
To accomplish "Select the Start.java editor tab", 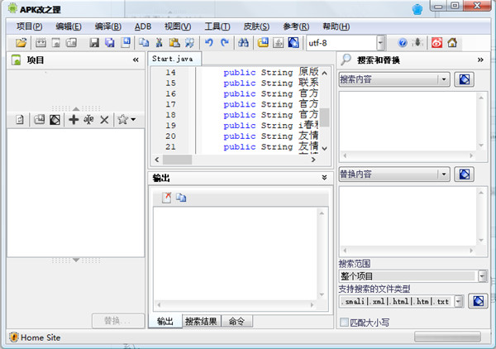I will (x=174, y=60).
